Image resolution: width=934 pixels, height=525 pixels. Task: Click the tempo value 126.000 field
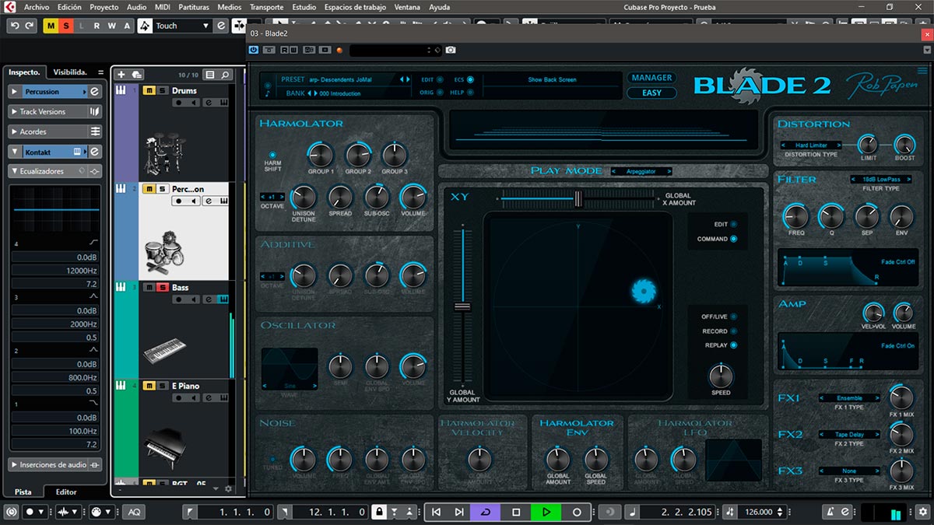coord(758,512)
